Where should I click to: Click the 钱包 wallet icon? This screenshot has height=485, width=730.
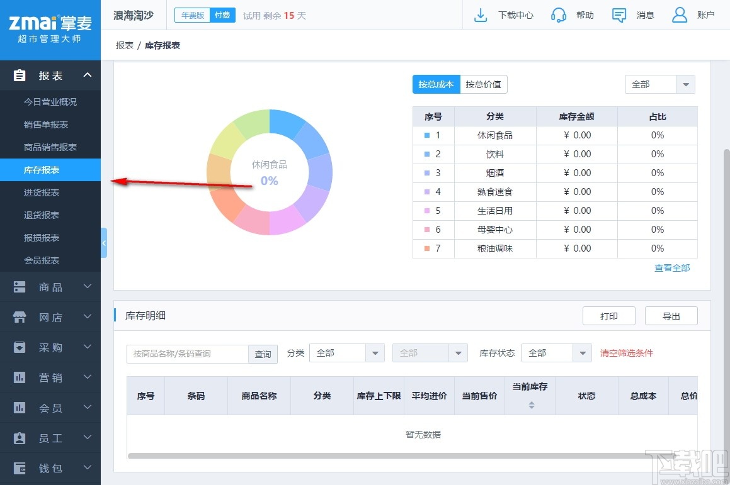[20, 468]
